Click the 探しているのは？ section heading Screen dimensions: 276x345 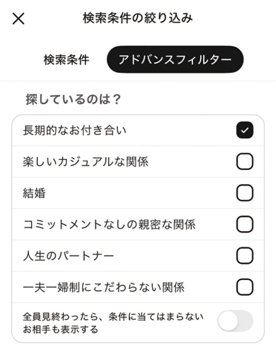click(73, 99)
